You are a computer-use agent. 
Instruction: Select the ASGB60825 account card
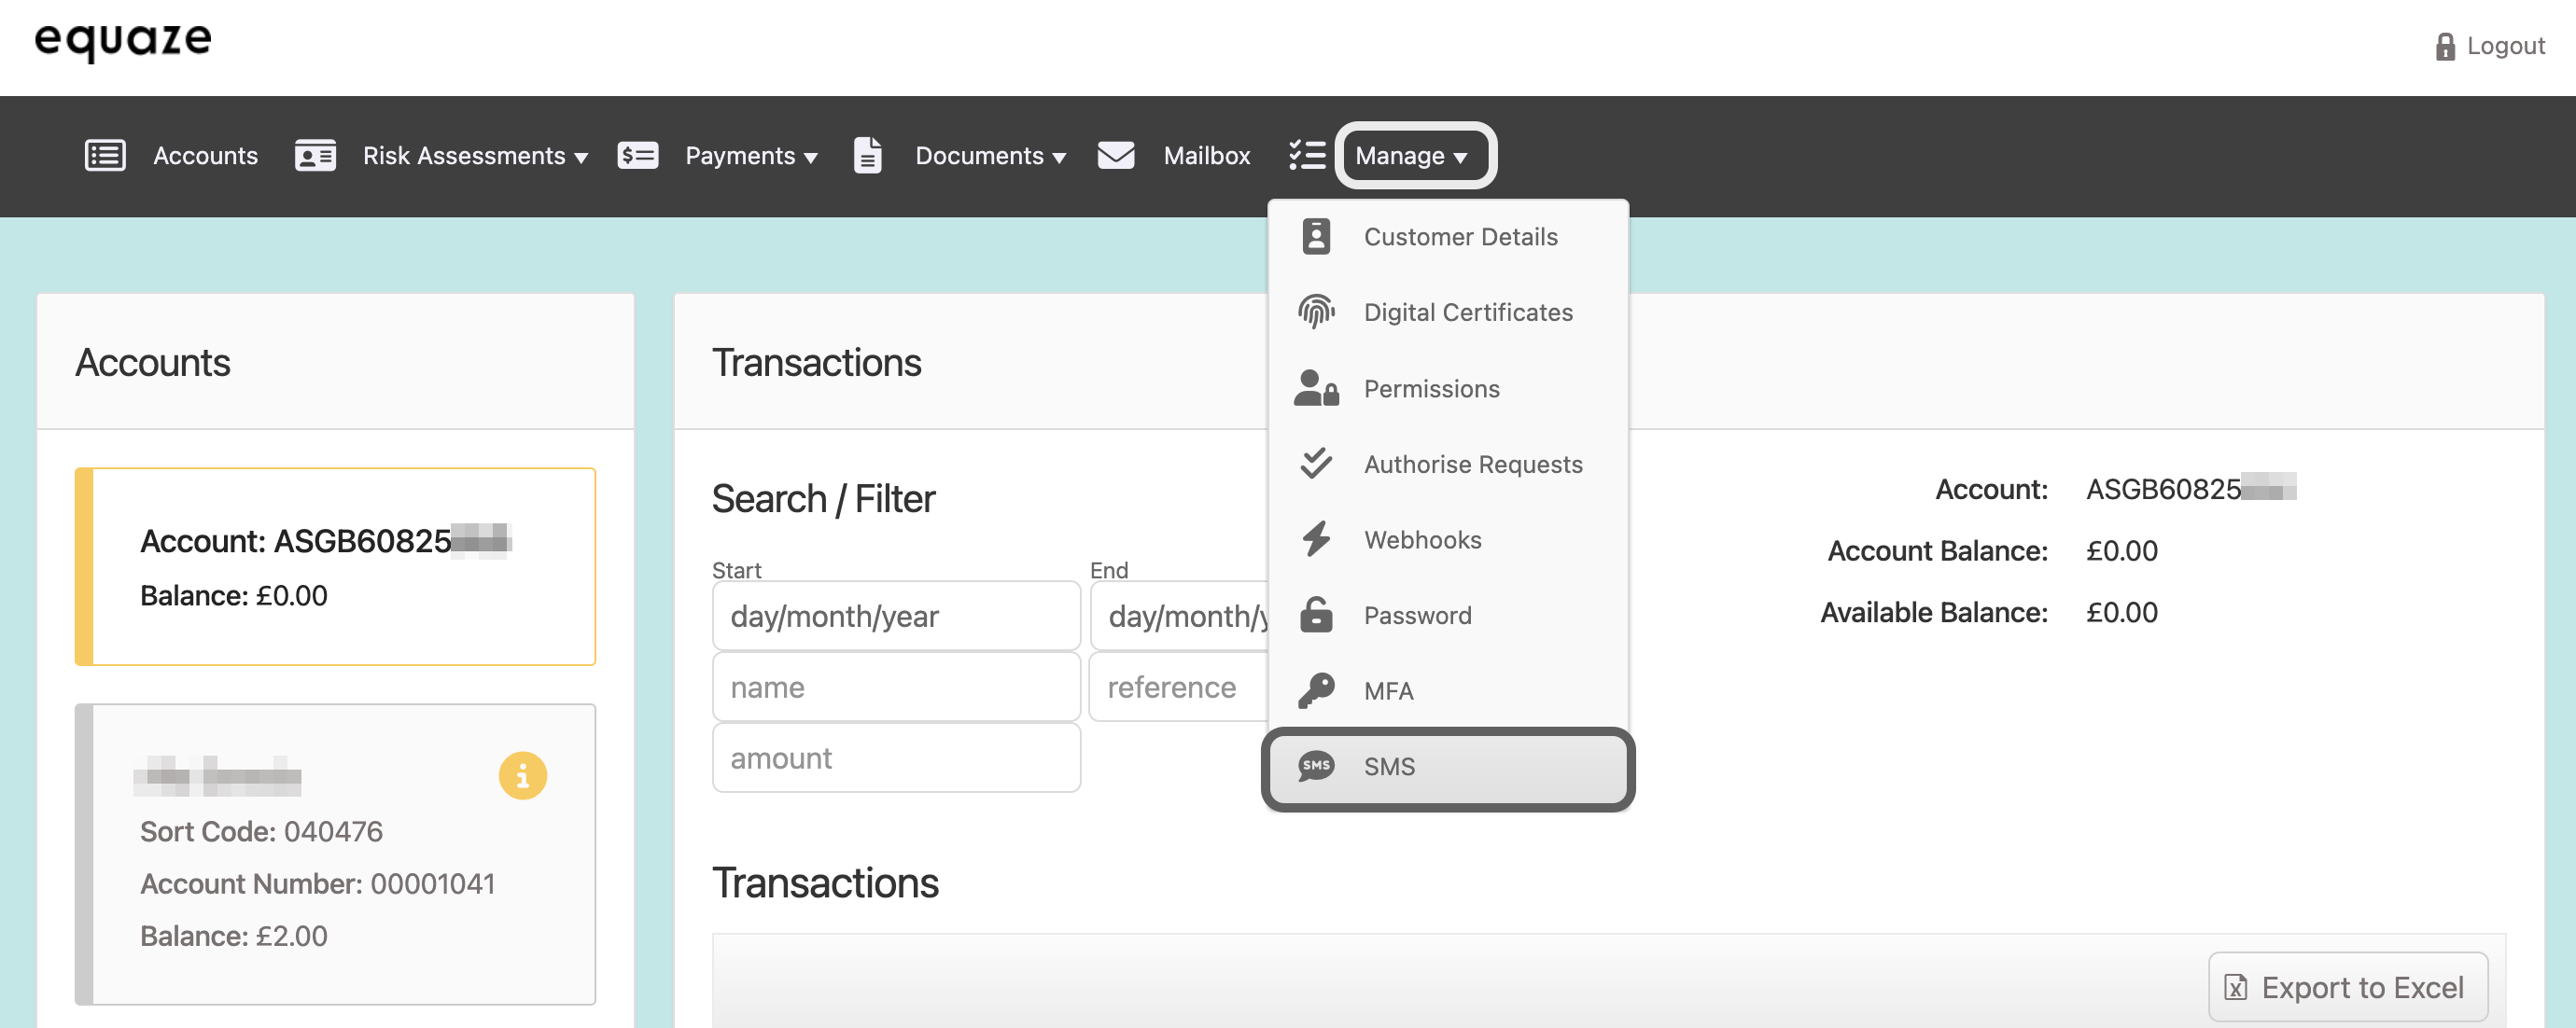pos(335,566)
